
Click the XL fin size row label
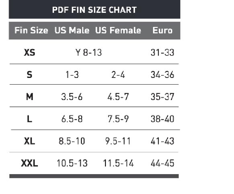[30, 141]
